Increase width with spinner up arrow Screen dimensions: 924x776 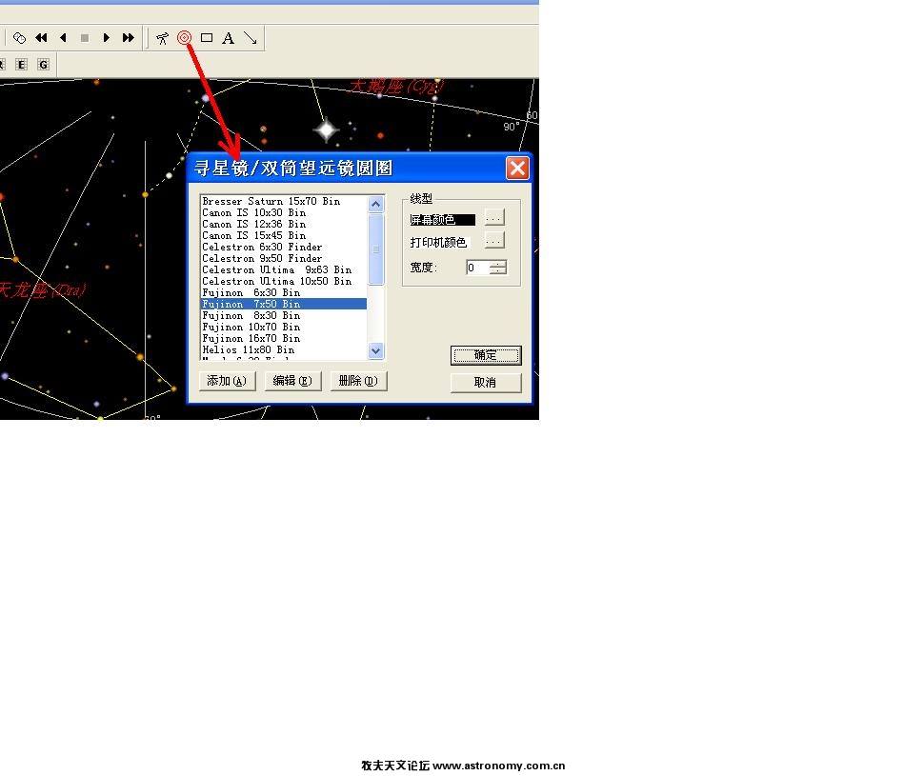coord(498,264)
